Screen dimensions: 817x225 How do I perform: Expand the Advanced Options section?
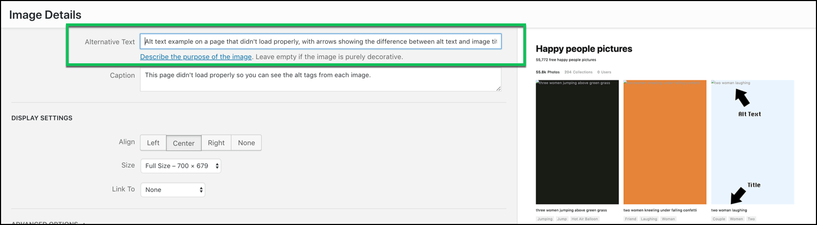(x=47, y=223)
